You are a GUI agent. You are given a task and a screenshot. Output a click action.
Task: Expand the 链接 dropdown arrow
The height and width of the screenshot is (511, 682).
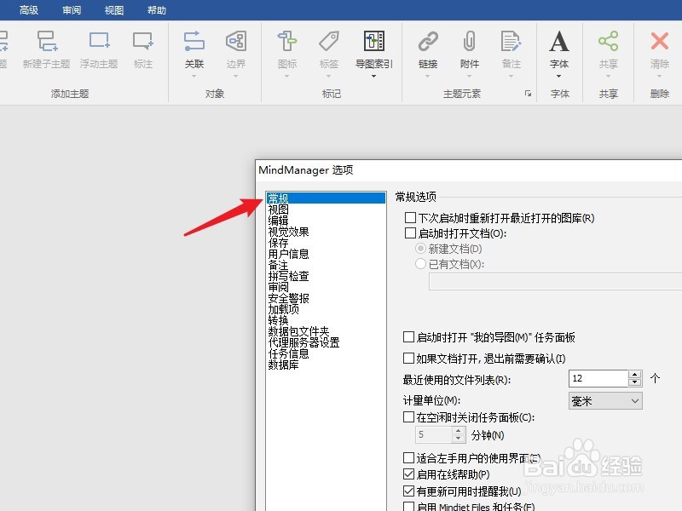428,76
